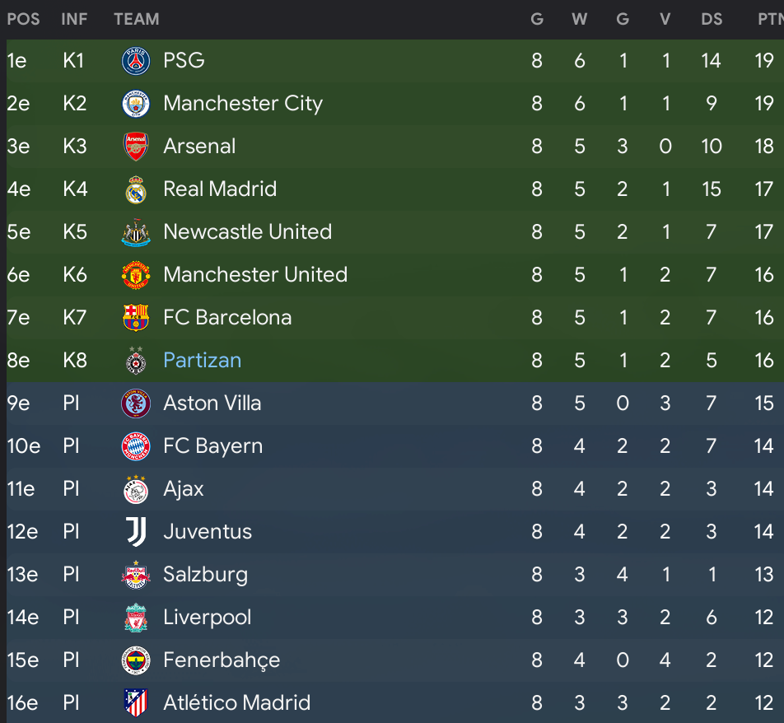The height and width of the screenshot is (723, 784).
Task: Click the FC Barcelona crest
Action: point(136,318)
